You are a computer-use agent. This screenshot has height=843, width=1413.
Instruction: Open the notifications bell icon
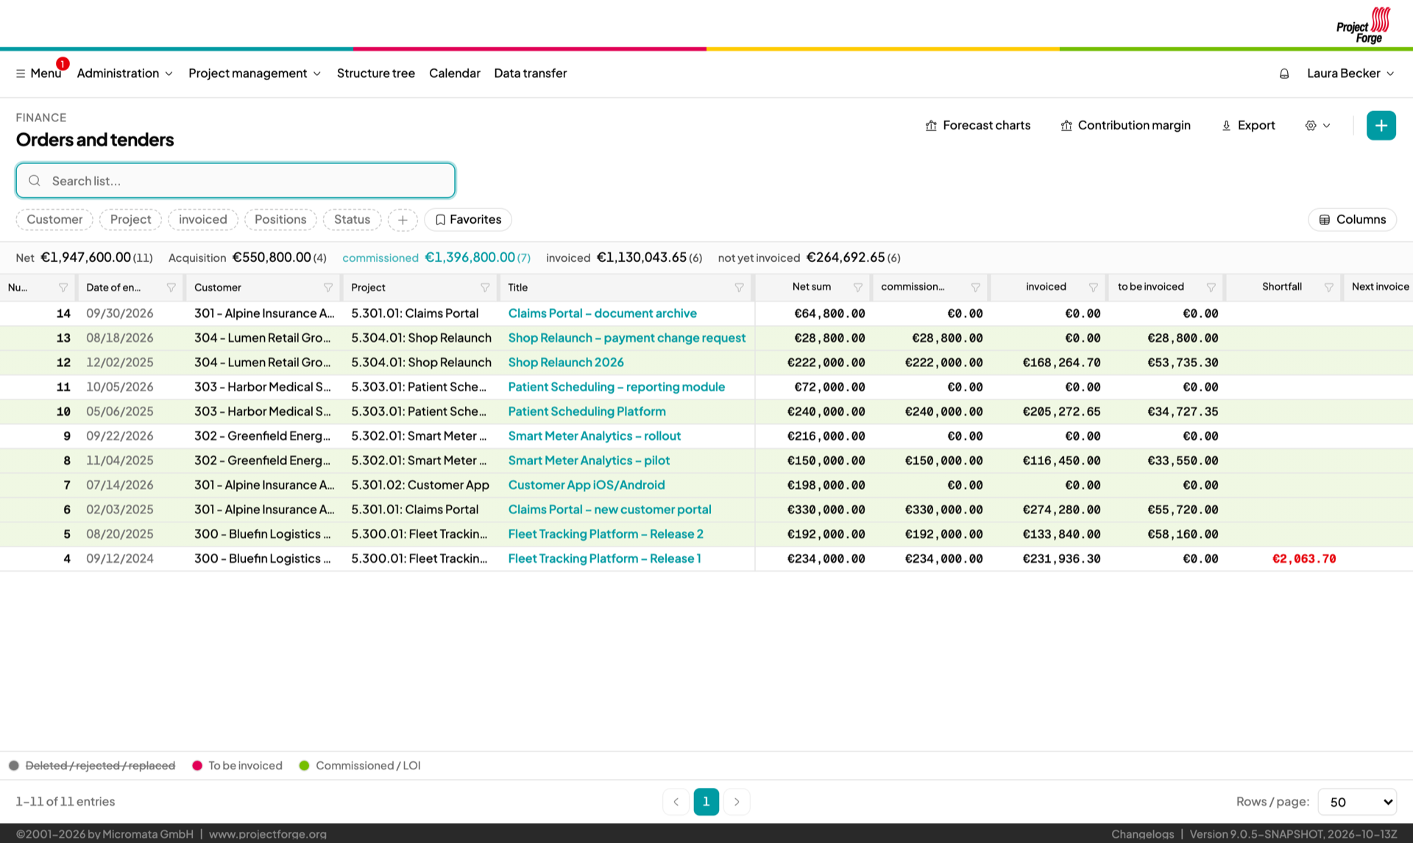(1284, 74)
